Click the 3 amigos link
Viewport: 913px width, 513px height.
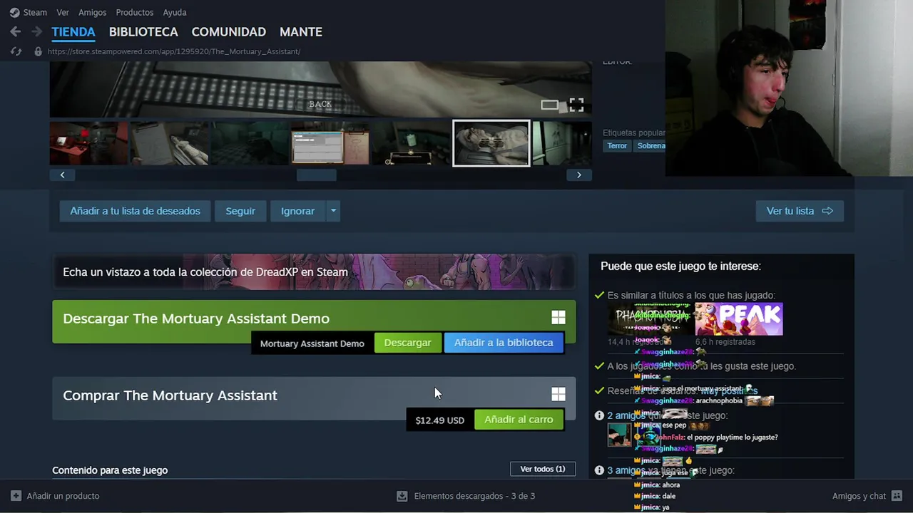[x=626, y=470]
